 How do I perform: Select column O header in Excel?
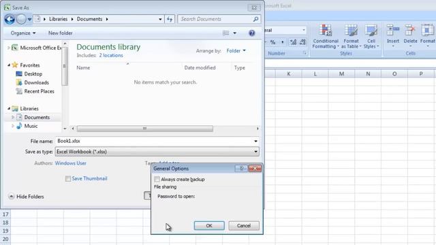click(394, 74)
